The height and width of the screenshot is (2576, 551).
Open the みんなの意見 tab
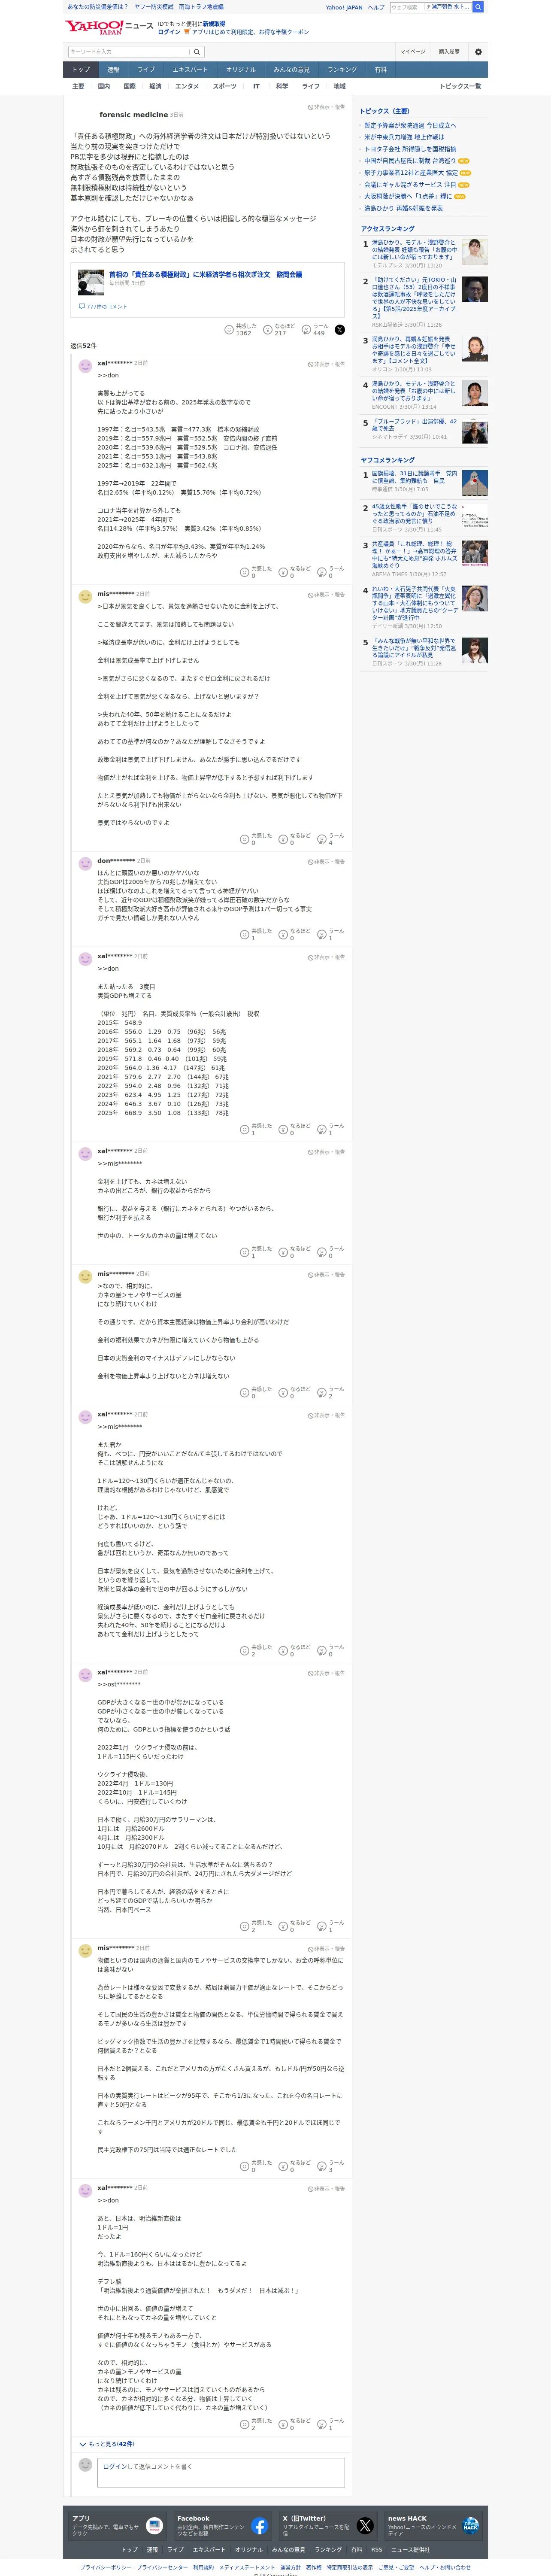pyautogui.click(x=291, y=70)
